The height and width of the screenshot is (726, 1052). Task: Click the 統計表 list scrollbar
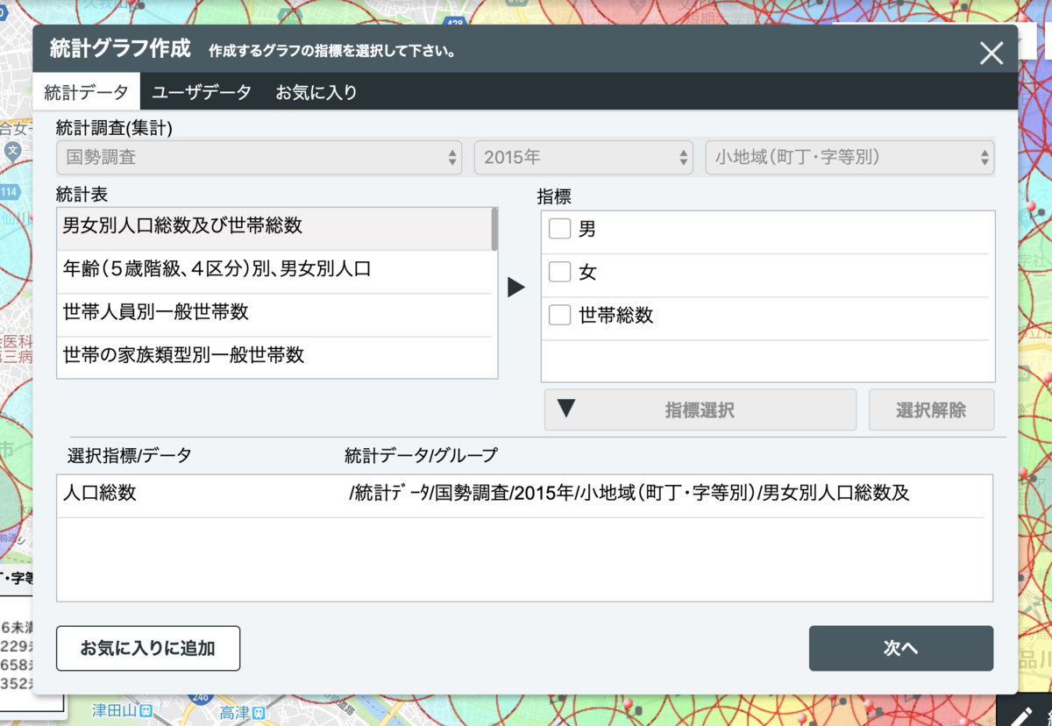click(x=494, y=230)
